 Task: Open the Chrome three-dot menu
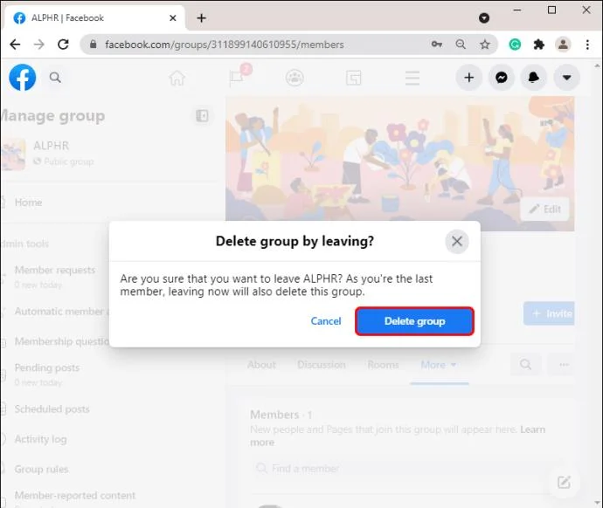point(587,45)
